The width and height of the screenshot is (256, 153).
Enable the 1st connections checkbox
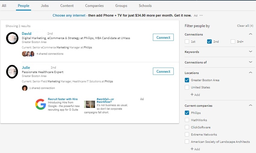point(187,41)
